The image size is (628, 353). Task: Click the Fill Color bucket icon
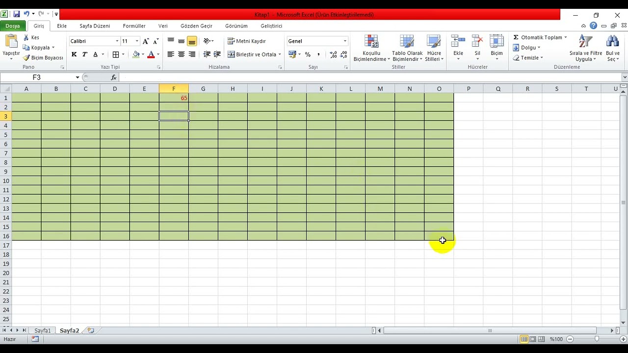point(136,54)
